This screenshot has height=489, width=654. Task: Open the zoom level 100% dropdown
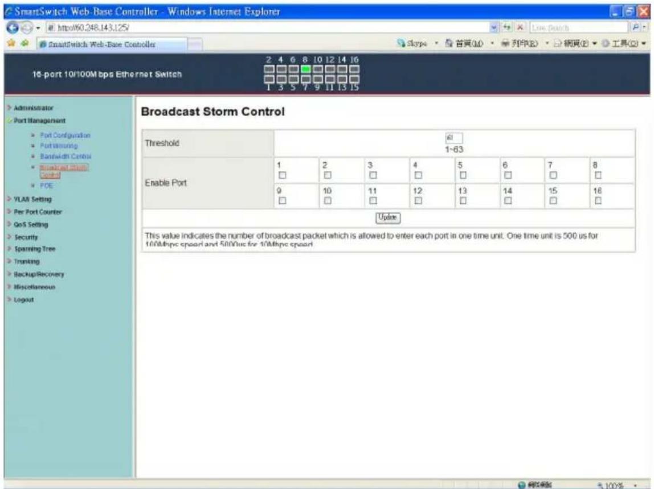[x=635, y=485]
